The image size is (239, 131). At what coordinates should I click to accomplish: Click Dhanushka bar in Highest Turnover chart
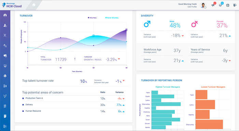point(166,104)
